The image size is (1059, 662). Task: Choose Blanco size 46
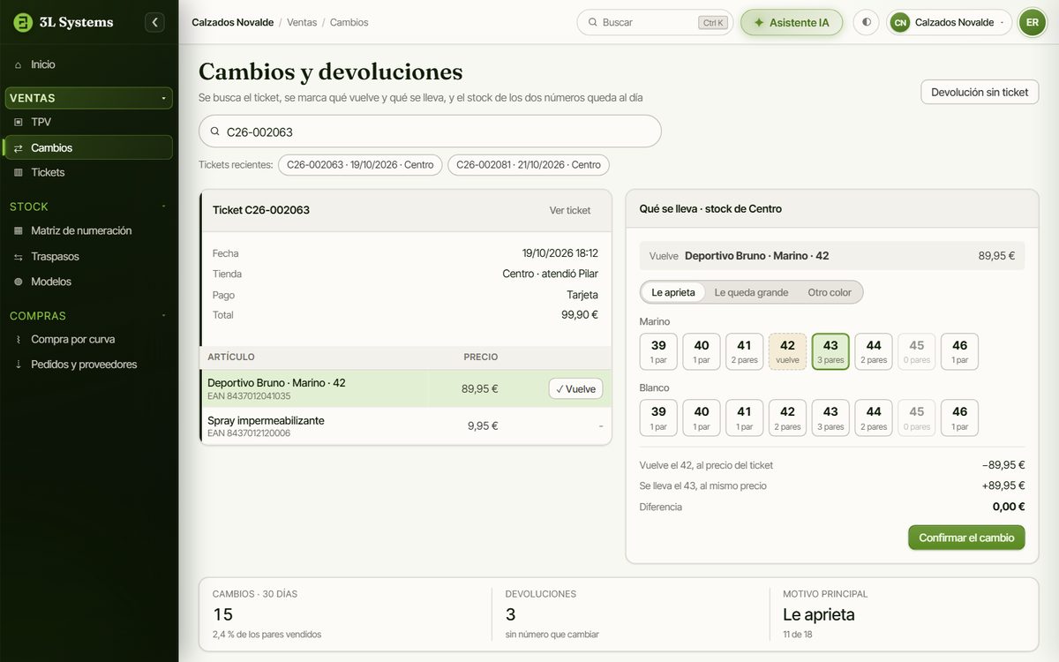(959, 418)
